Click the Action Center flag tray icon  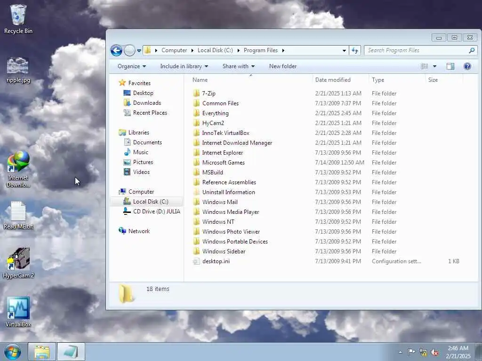[x=411, y=352]
